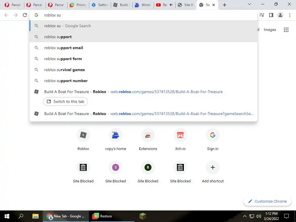Select the New Tab - Google Chrome taskbar button
Image resolution: width=296 pixels, height=222 pixels.
(x=66, y=216)
